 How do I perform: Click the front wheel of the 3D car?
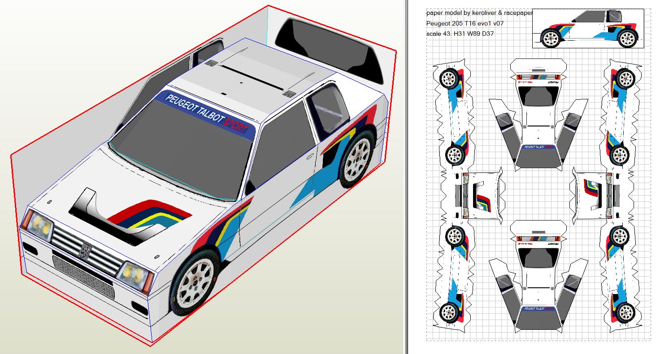click(x=195, y=283)
